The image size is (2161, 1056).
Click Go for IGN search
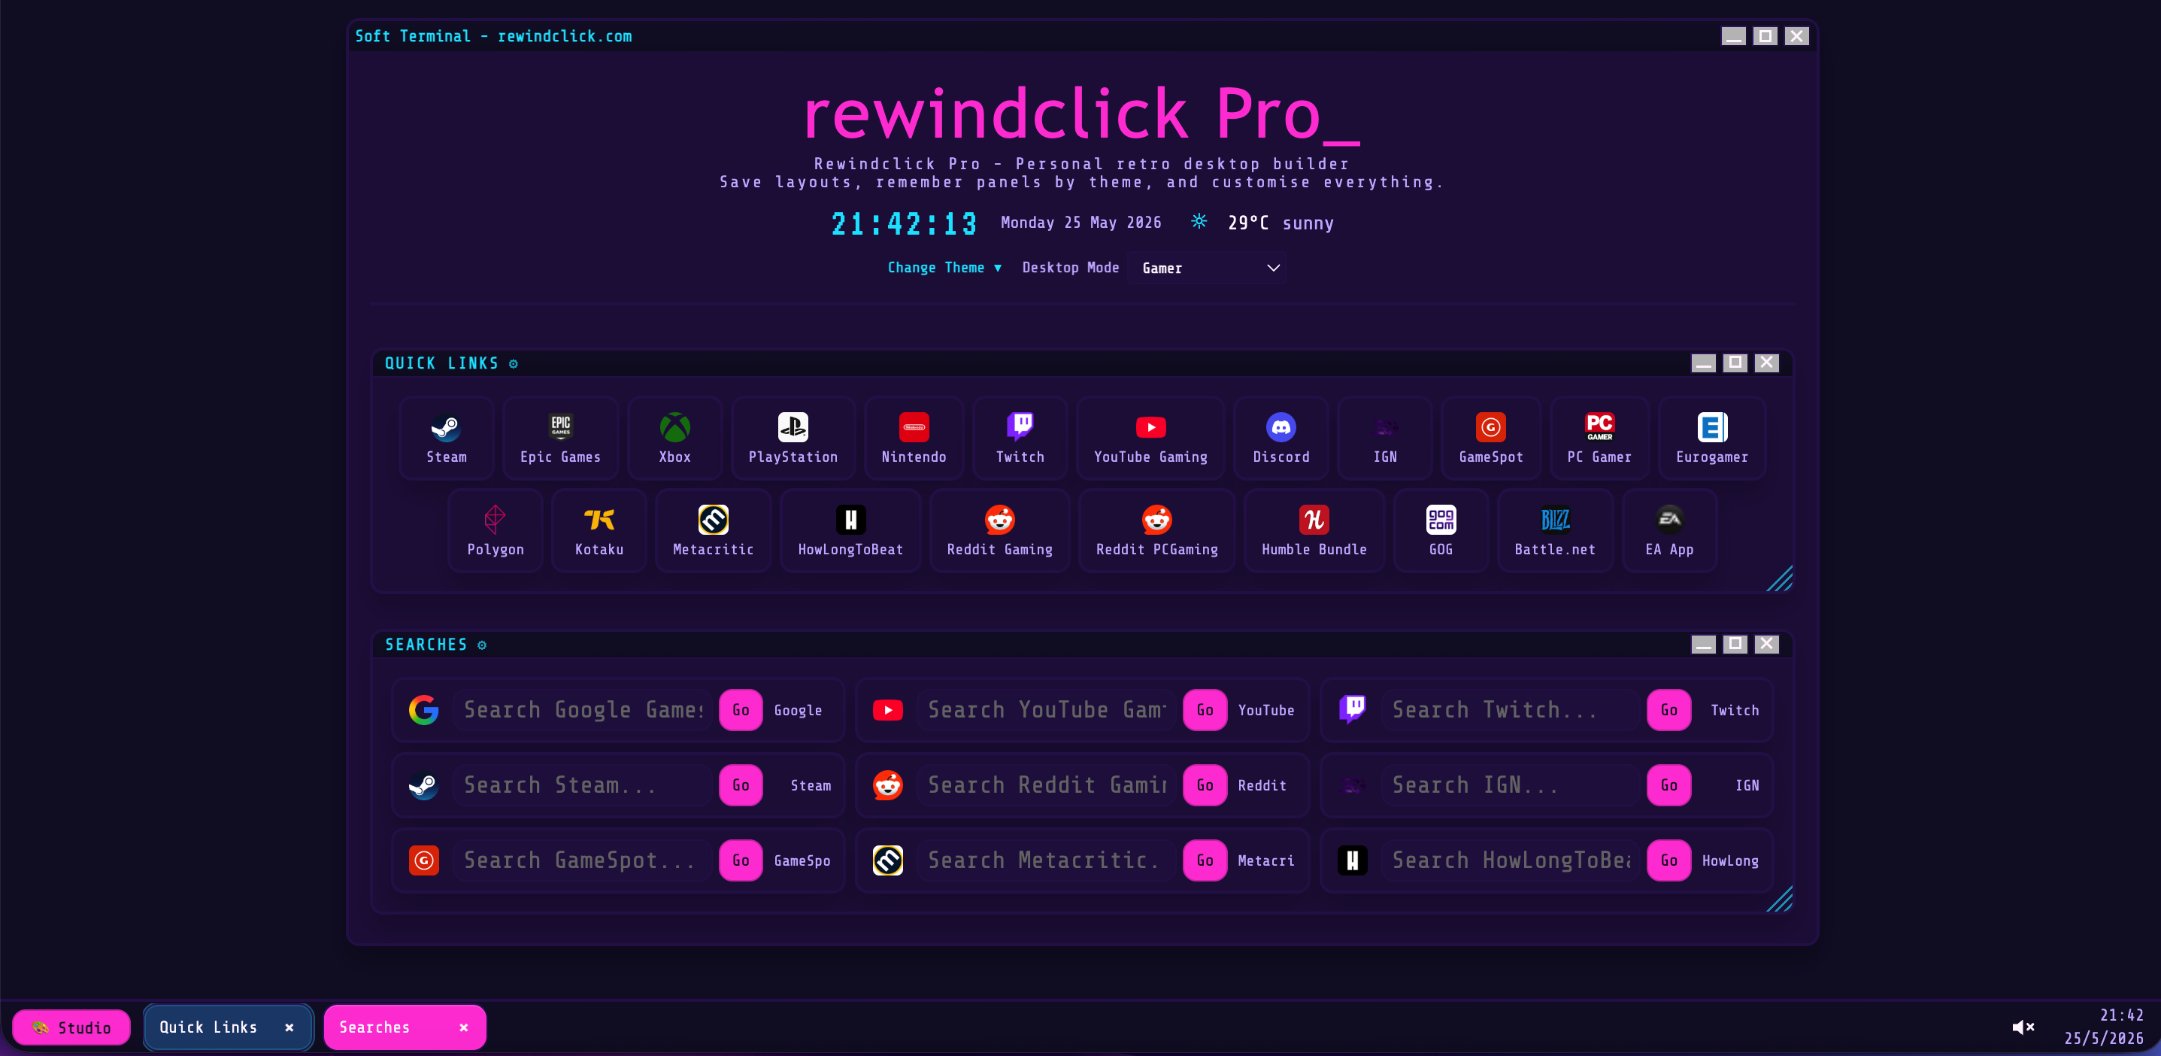tap(1669, 786)
